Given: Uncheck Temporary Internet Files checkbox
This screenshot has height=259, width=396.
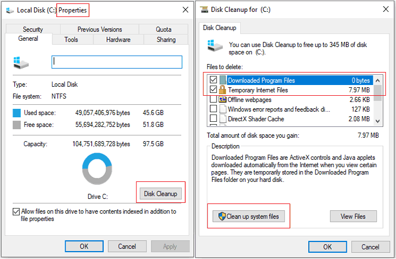Looking at the screenshot, I should coord(214,90).
